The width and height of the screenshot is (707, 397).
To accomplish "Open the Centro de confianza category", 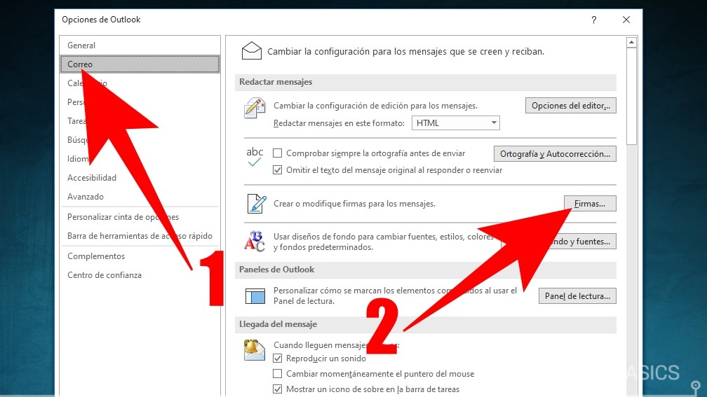I will coord(140,275).
